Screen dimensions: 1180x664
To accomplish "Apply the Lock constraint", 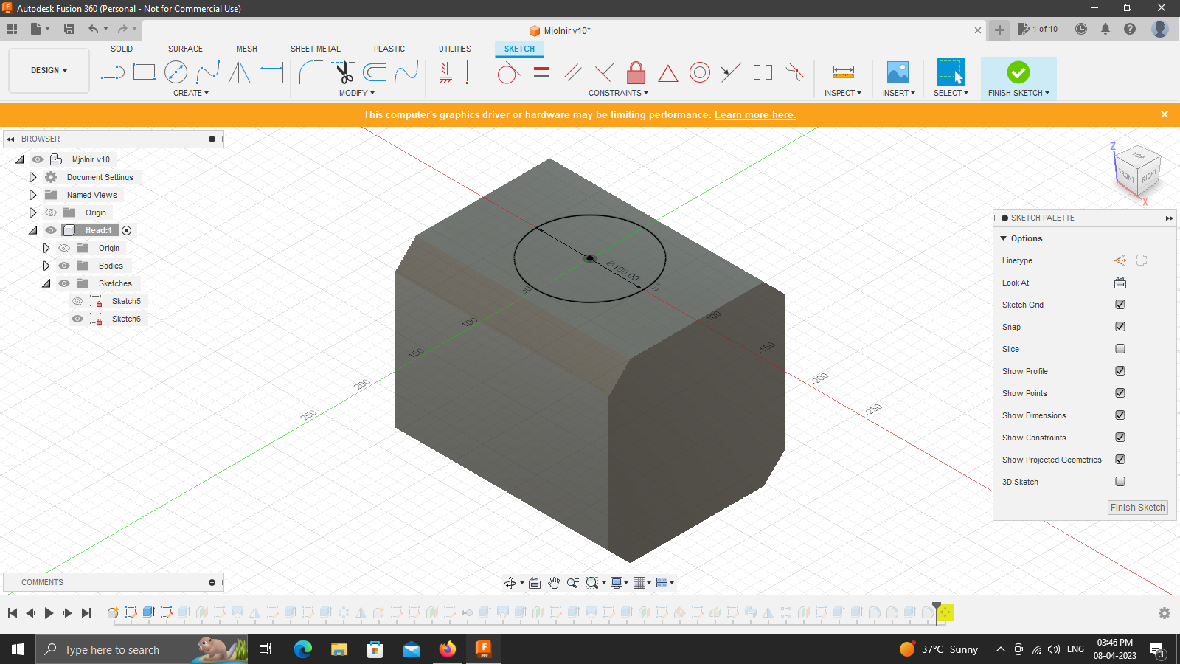I will pyautogui.click(x=636, y=72).
